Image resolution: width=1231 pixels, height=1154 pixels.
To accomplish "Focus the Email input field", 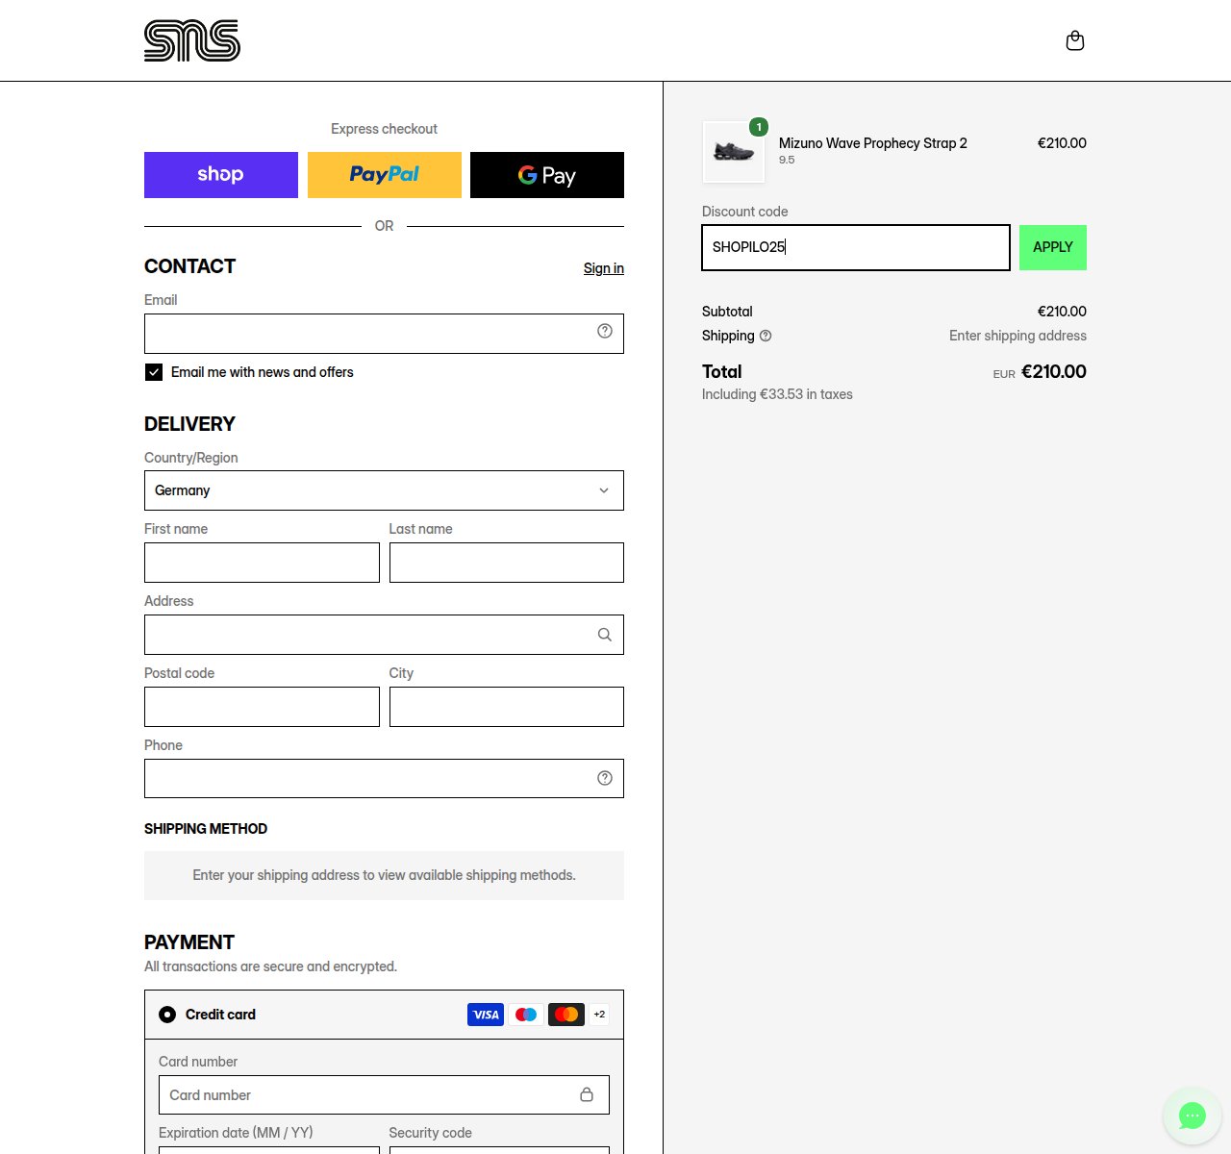I will click(384, 334).
